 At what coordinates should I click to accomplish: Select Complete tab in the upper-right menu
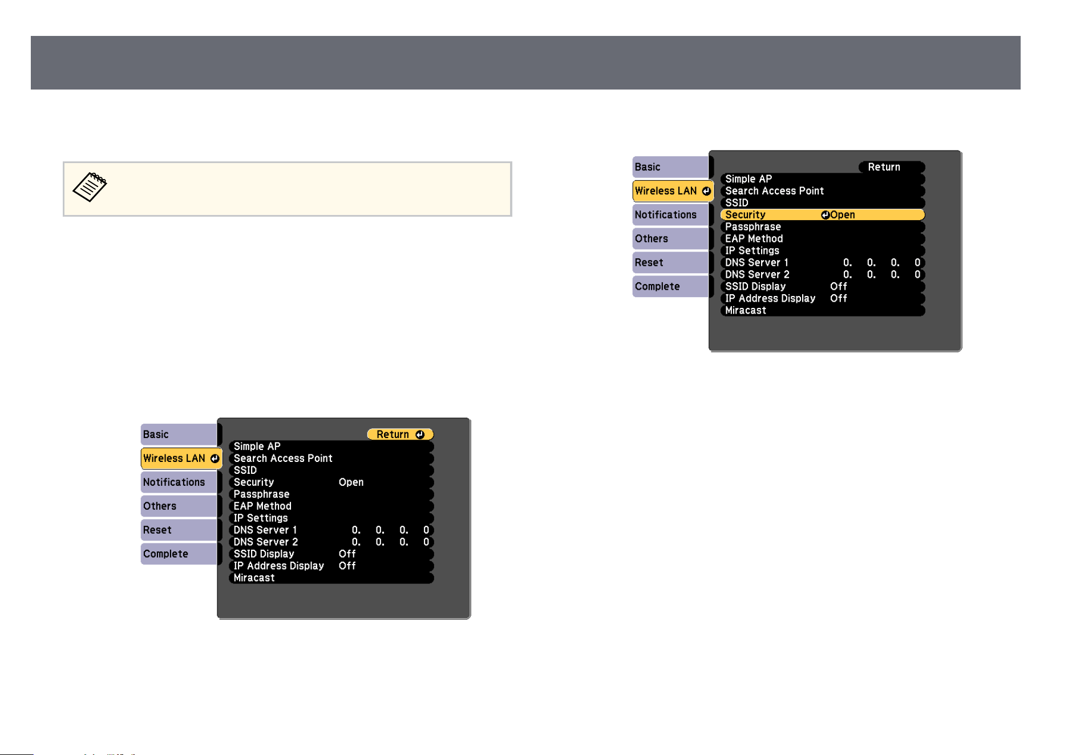[x=671, y=287]
